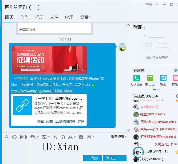
Task: Click avatar of member 大白
Action: [x=136, y=107]
